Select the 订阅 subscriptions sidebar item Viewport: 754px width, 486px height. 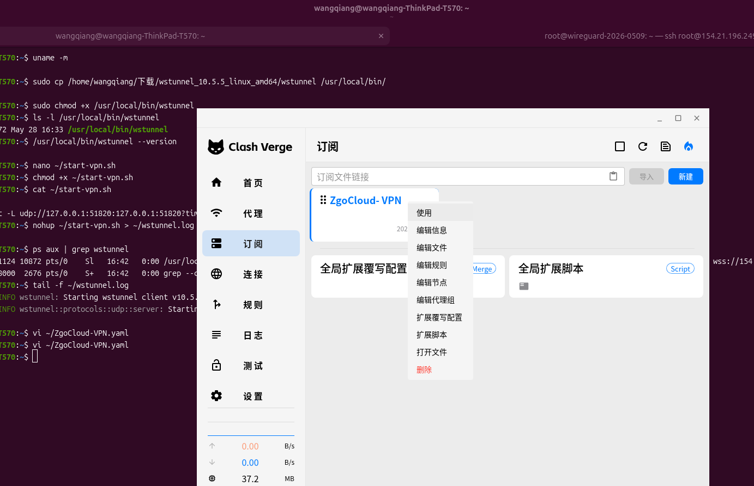coord(251,244)
